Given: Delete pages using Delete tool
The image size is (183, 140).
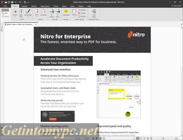Looking at the screenshot, I should [x=82, y=13].
